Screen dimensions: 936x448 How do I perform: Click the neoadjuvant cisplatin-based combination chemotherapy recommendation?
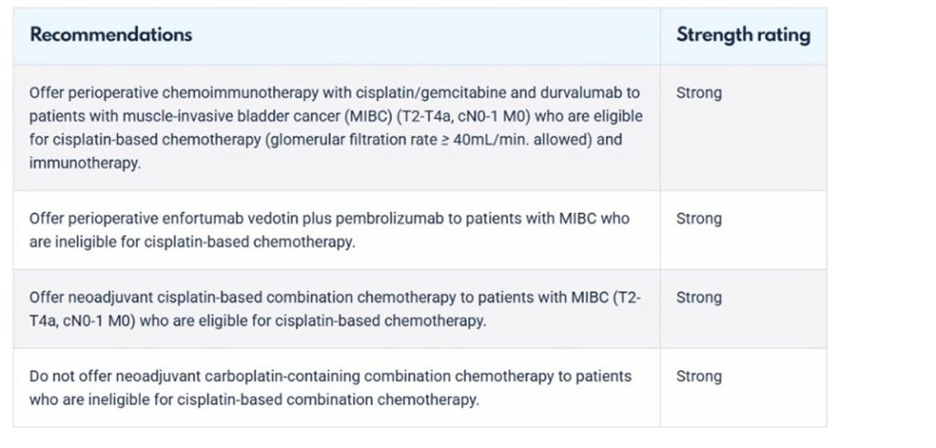pos(335,309)
